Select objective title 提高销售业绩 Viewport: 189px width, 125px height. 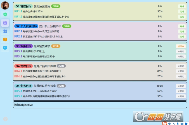42,46
